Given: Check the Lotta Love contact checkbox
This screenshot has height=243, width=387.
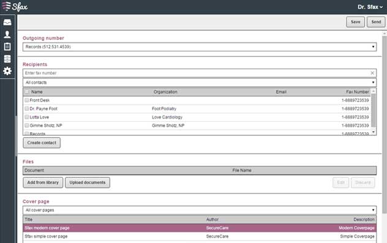Looking at the screenshot, I should click(27, 117).
